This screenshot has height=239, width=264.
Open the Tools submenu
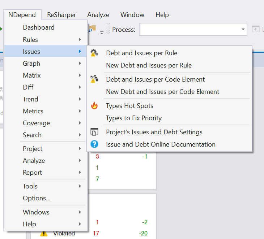pos(45,186)
